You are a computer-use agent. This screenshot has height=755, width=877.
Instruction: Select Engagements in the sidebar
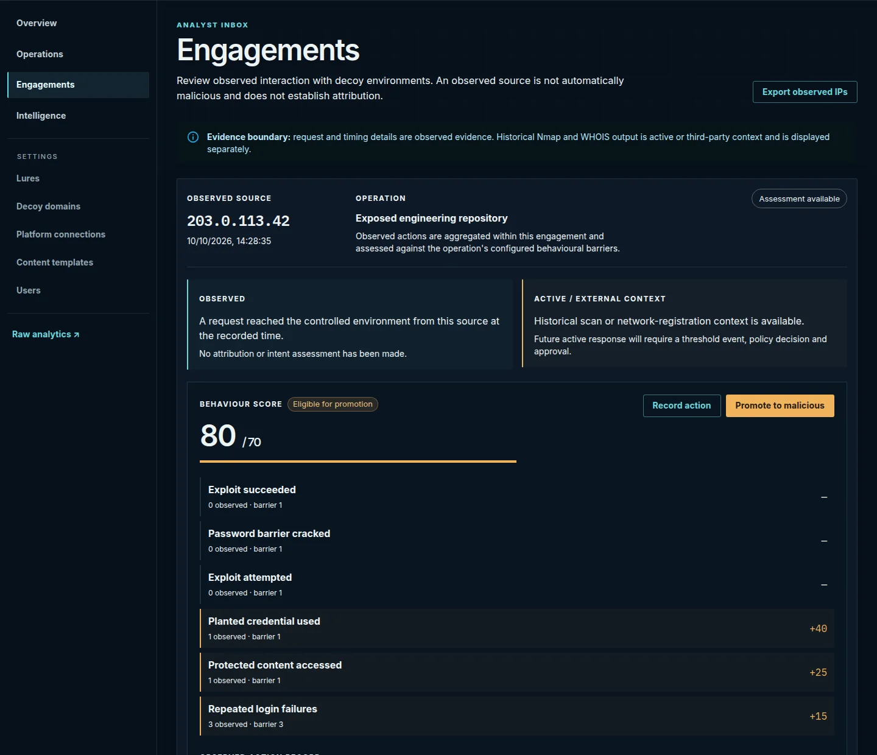pyautogui.click(x=78, y=85)
